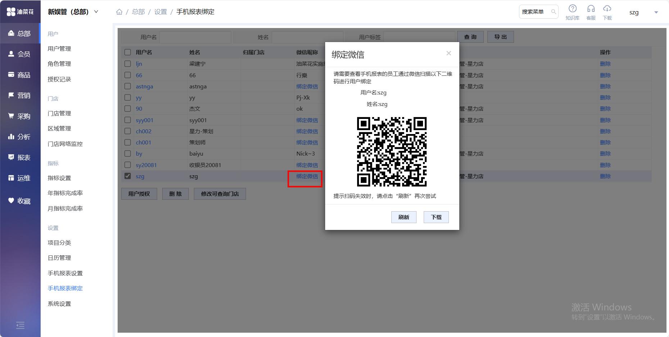Screen dimensions: 669x337
Task: Open the ch001 username link
Action: click(143, 142)
